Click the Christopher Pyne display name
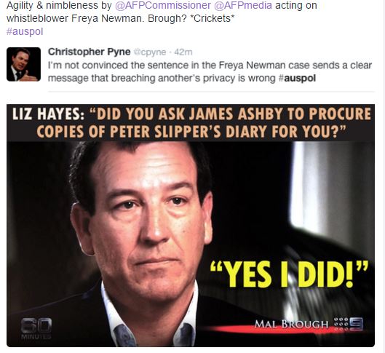Viewport: 385px width, 353px height. [x=89, y=52]
